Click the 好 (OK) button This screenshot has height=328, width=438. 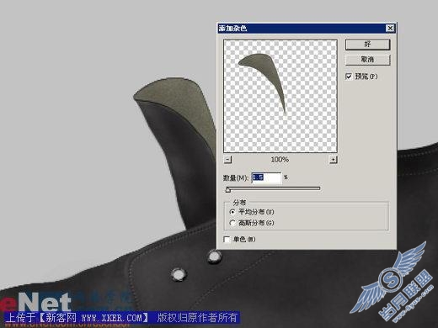(x=367, y=45)
